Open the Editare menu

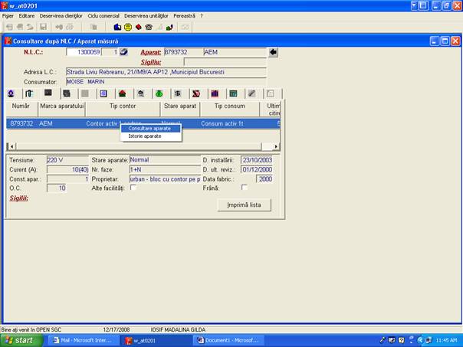(27, 16)
